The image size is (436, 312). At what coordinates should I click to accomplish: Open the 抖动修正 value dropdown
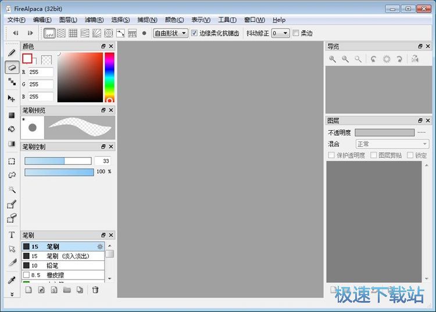click(280, 33)
